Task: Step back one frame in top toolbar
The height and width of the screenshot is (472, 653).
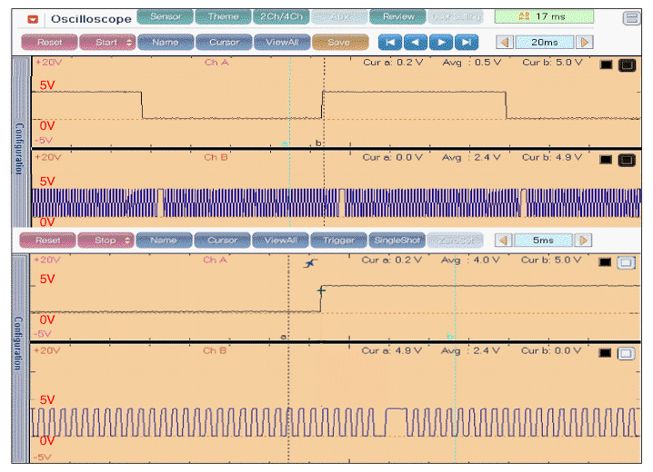Action: (x=415, y=42)
